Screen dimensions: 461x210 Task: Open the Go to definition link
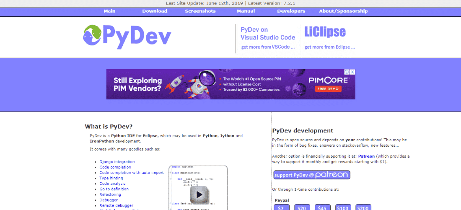point(114,189)
